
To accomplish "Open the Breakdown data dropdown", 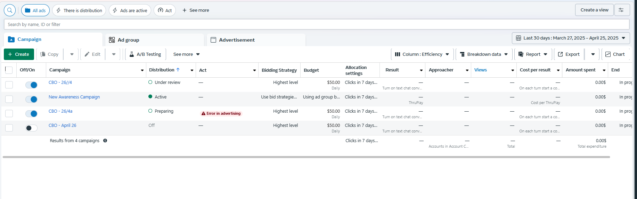I will tap(484, 54).
